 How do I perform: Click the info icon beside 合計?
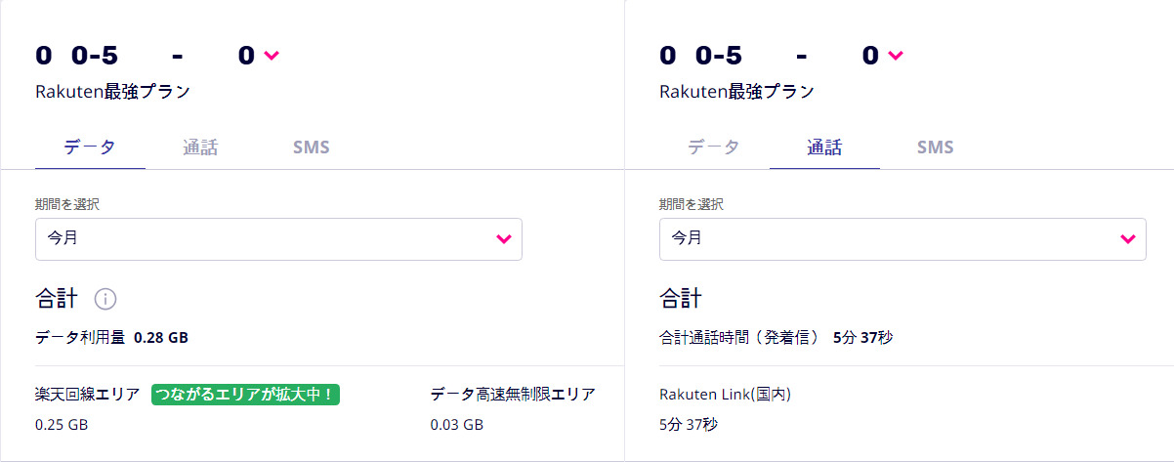105,299
